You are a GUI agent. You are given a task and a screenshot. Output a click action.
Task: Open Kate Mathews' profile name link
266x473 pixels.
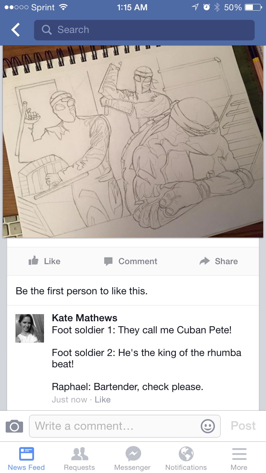84,318
